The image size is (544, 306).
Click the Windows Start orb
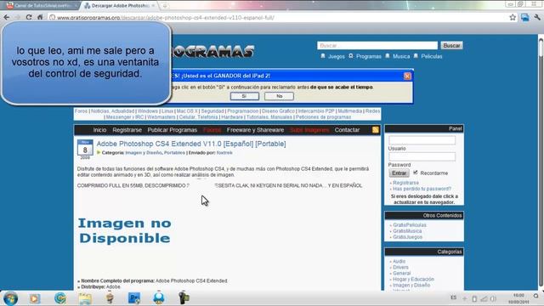[10, 298]
